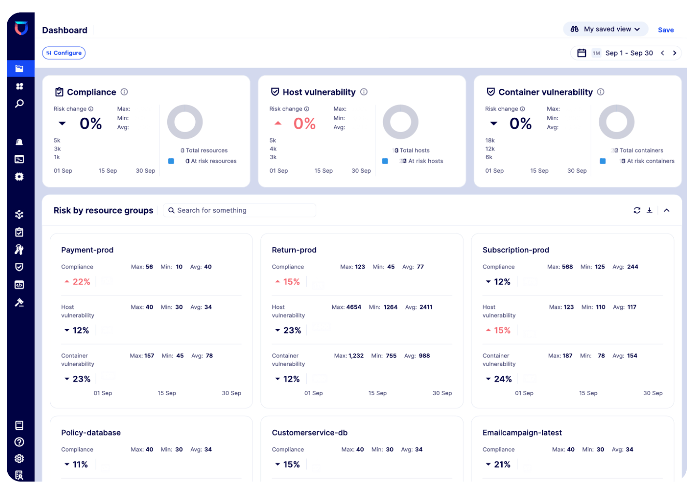Refresh the Risk by resource groups panel
Viewport: 694px width, 494px height.
637,210
